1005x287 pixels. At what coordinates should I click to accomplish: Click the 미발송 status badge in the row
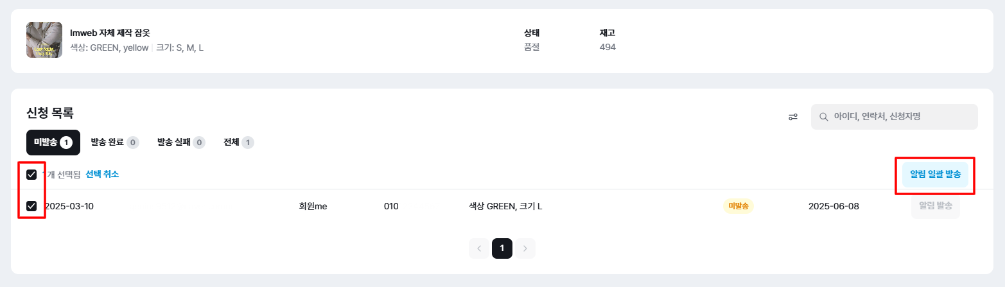click(738, 206)
